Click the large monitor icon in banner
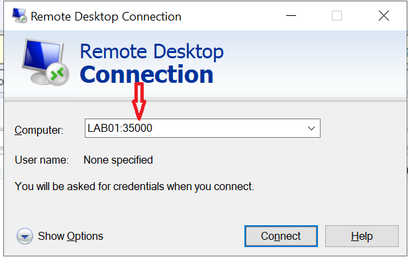The image size is (408, 261). (x=45, y=62)
